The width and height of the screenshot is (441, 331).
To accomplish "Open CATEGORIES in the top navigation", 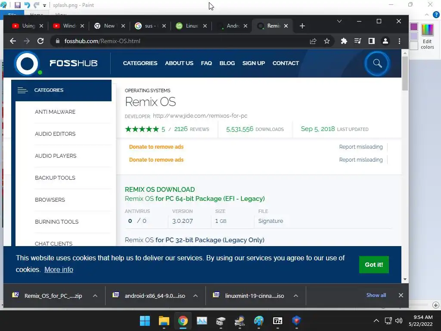I will coord(140,63).
